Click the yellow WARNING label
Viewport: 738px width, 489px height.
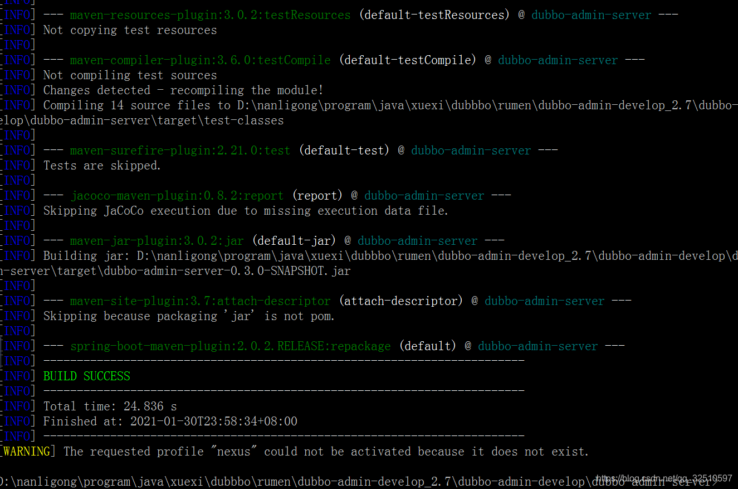tap(27, 451)
